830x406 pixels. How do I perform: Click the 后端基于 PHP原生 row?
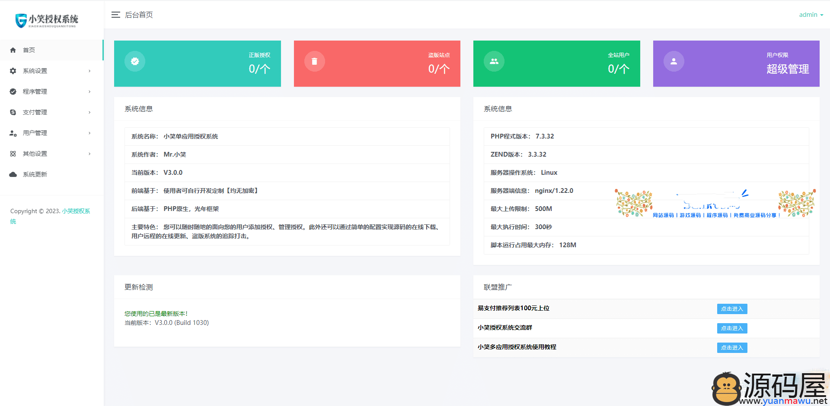287,209
